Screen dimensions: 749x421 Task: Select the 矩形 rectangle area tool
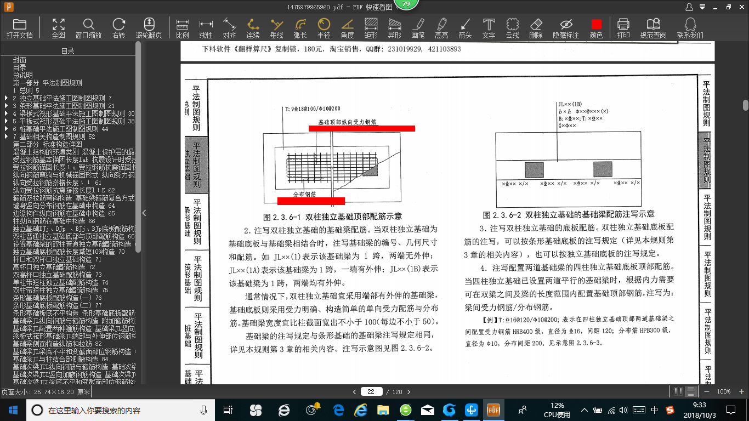coord(371,28)
